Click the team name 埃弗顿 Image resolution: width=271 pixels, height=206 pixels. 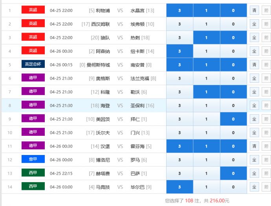[137, 24]
